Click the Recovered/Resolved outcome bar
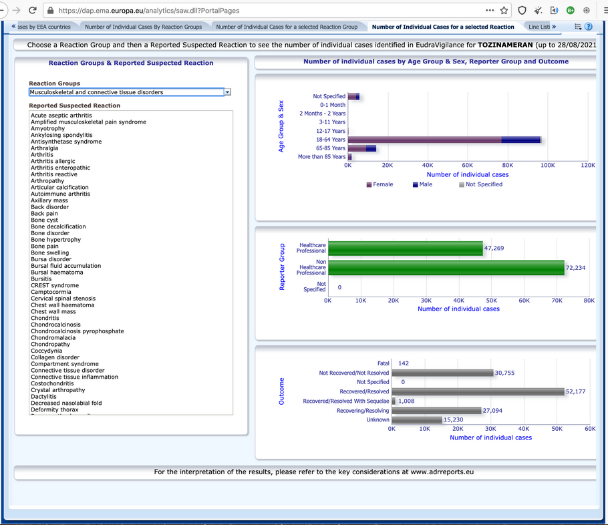The image size is (608, 525). pos(478,391)
